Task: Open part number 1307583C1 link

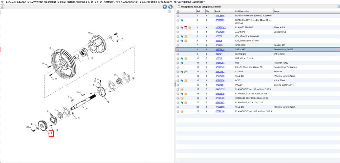Action: click(x=221, y=28)
